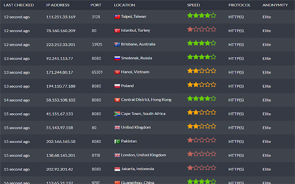Click the Russia flag icon
This screenshot has height=184, width=295.
click(117, 58)
